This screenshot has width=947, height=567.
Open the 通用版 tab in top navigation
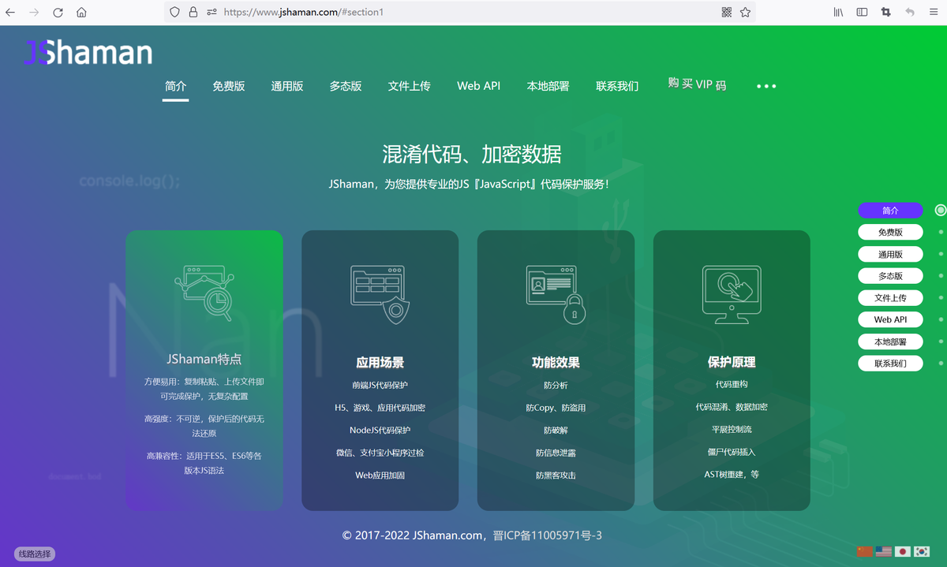click(x=287, y=86)
